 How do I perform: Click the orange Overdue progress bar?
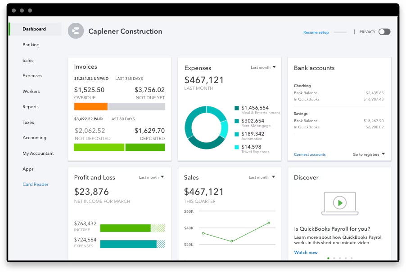coord(90,106)
